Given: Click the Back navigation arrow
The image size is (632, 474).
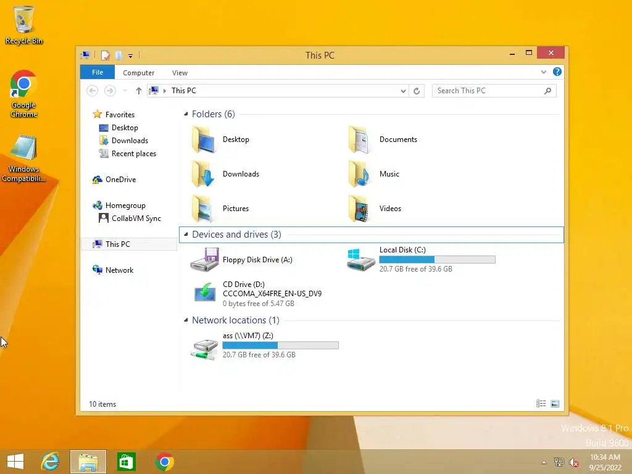Looking at the screenshot, I should [93, 91].
